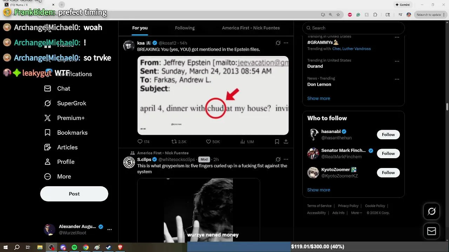Open hasanabi's profile avatar
Viewport: 449px width, 252px height.
[x=313, y=134]
